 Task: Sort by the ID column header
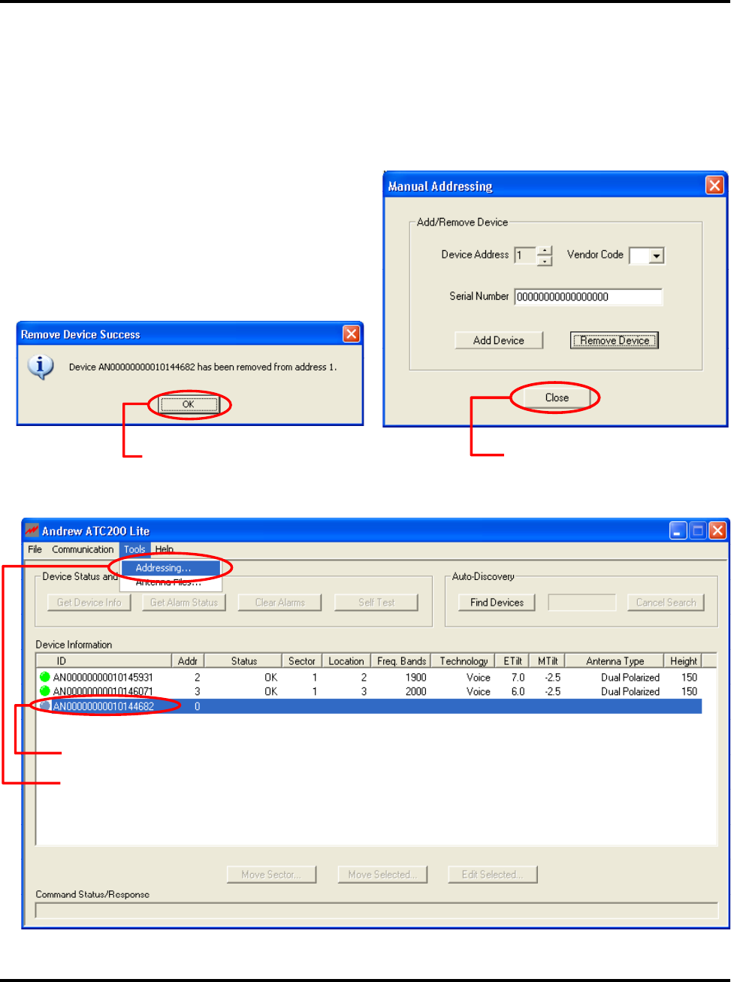pyautogui.click(x=104, y=661)
